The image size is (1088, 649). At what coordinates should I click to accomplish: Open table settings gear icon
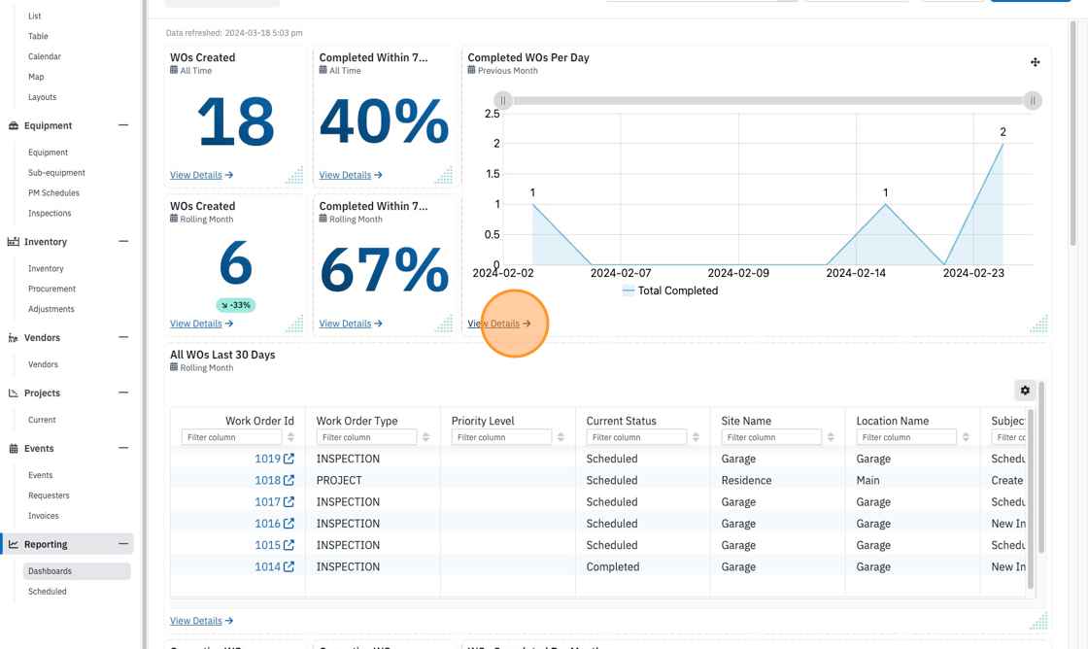click(1025, 391)
